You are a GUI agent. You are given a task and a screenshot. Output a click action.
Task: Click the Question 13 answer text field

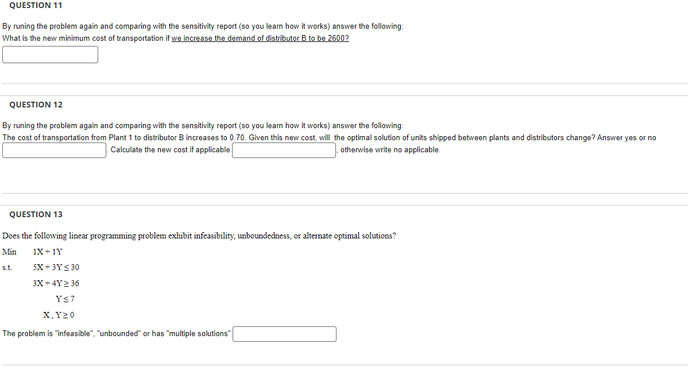point(284,334)
